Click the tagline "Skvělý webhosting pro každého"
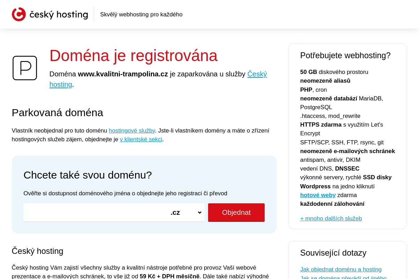The image size is (419, 279). 141,14
